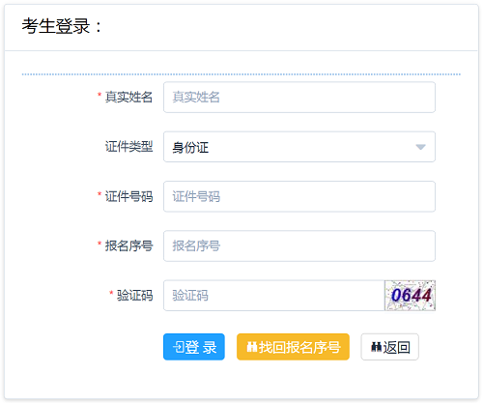Click the 证件类型 field label
Screen dimensions: 483x403
point(128,147)
